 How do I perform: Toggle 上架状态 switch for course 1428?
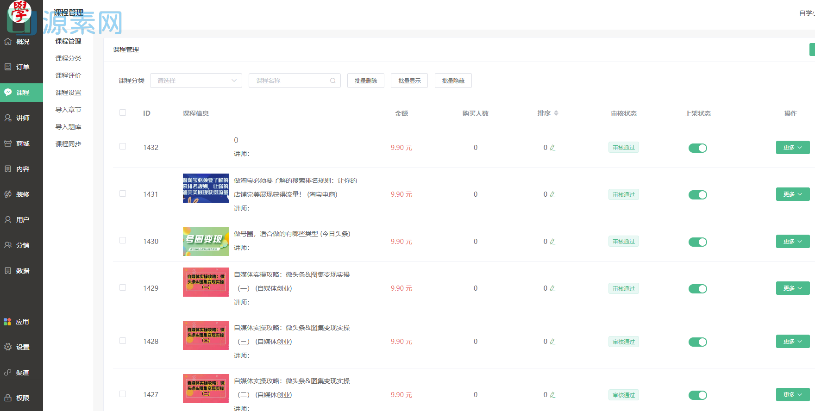coord(698,342)
